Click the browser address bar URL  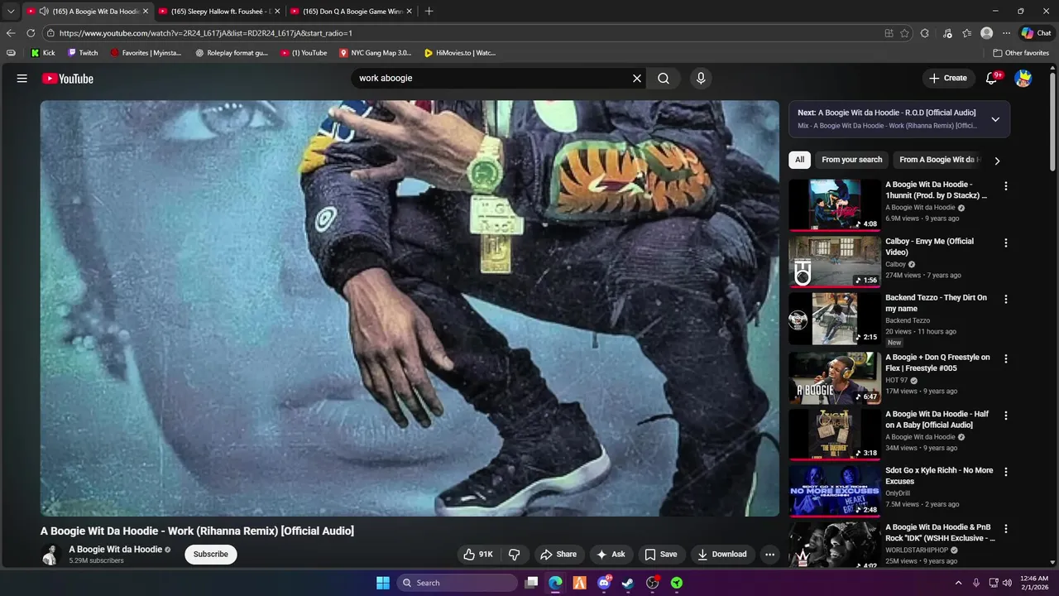206,33
